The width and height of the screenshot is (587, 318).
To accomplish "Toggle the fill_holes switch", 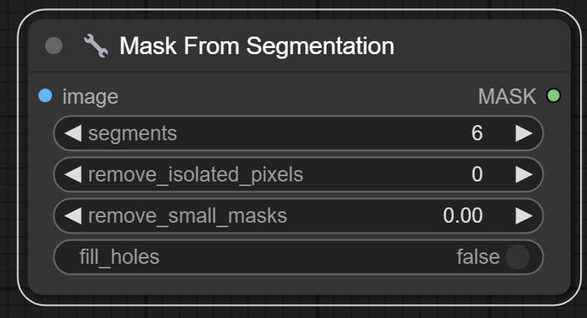I will click(517, 257).
